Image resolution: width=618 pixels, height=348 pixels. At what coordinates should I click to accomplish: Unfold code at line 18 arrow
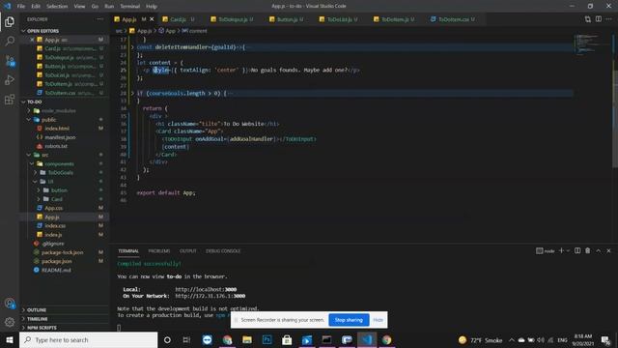coord(132,47)
